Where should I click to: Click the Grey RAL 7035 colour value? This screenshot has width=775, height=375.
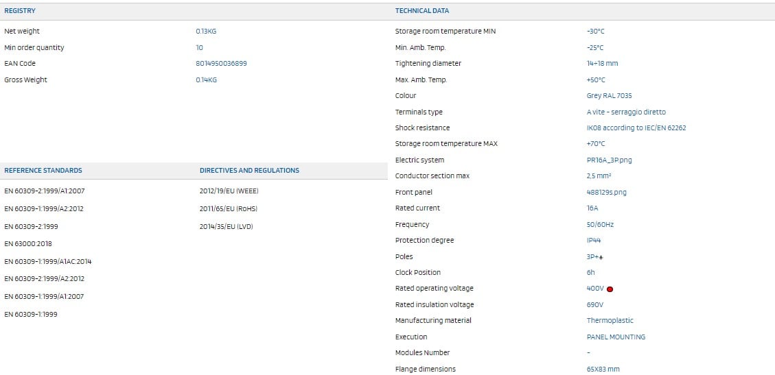pos(609,95)
